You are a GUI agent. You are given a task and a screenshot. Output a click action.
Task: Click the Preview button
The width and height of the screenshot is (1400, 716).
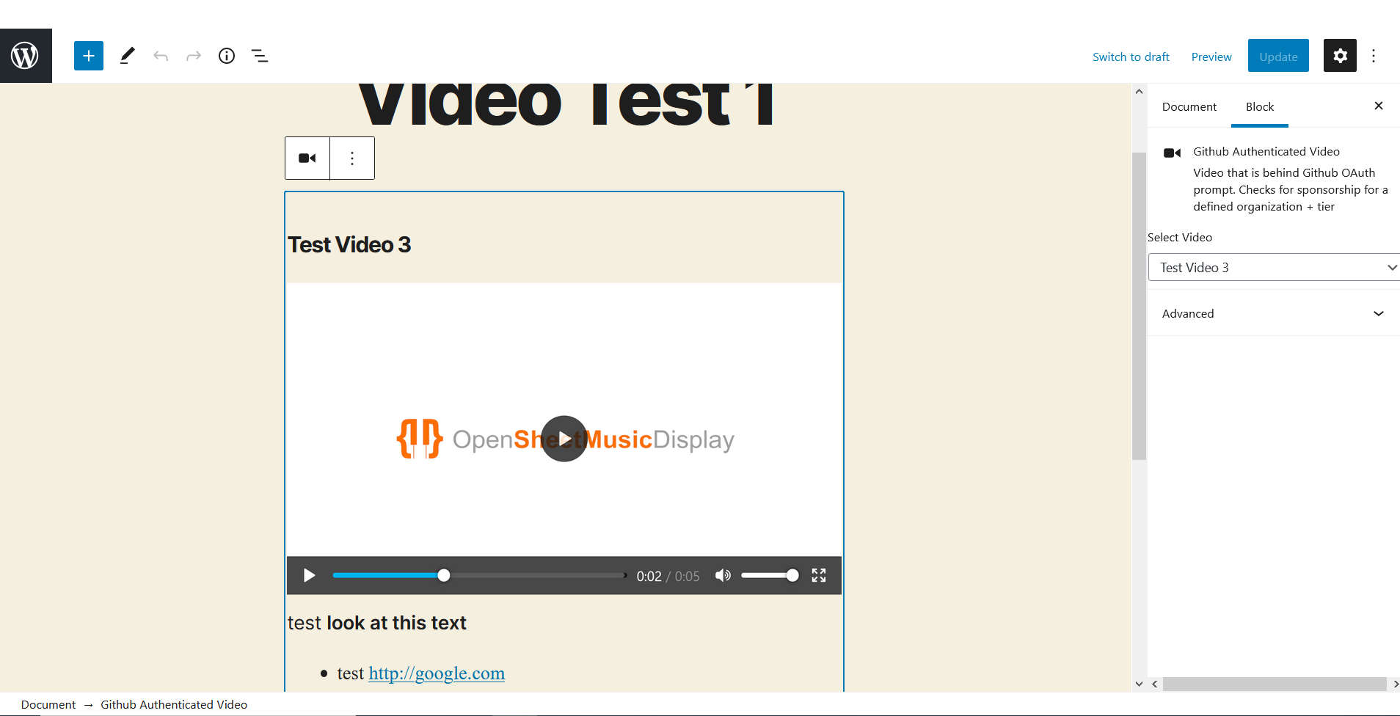(x=1211, y=57)
